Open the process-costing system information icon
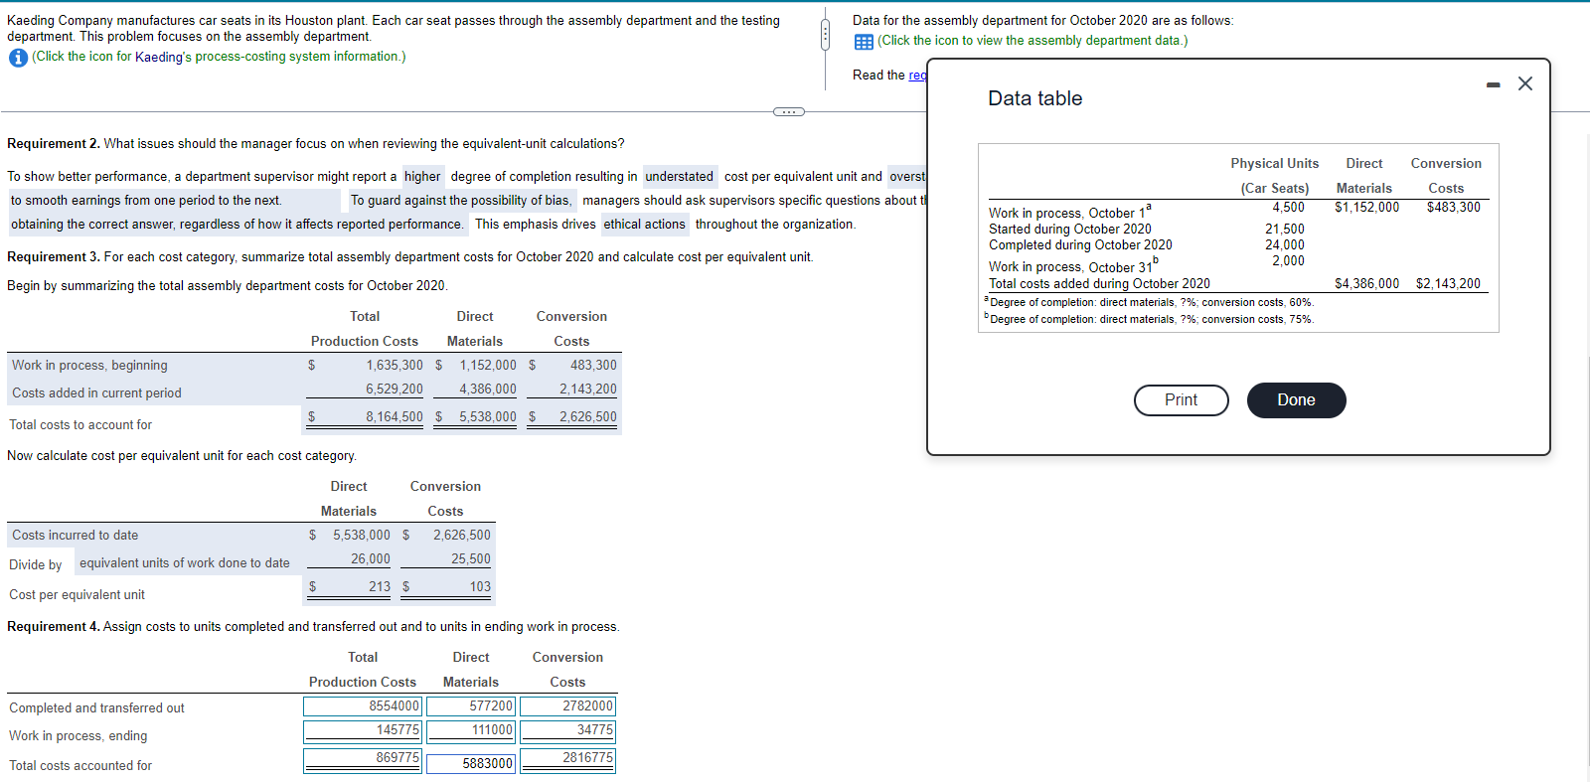1590x782 pixels. [18, 58]
